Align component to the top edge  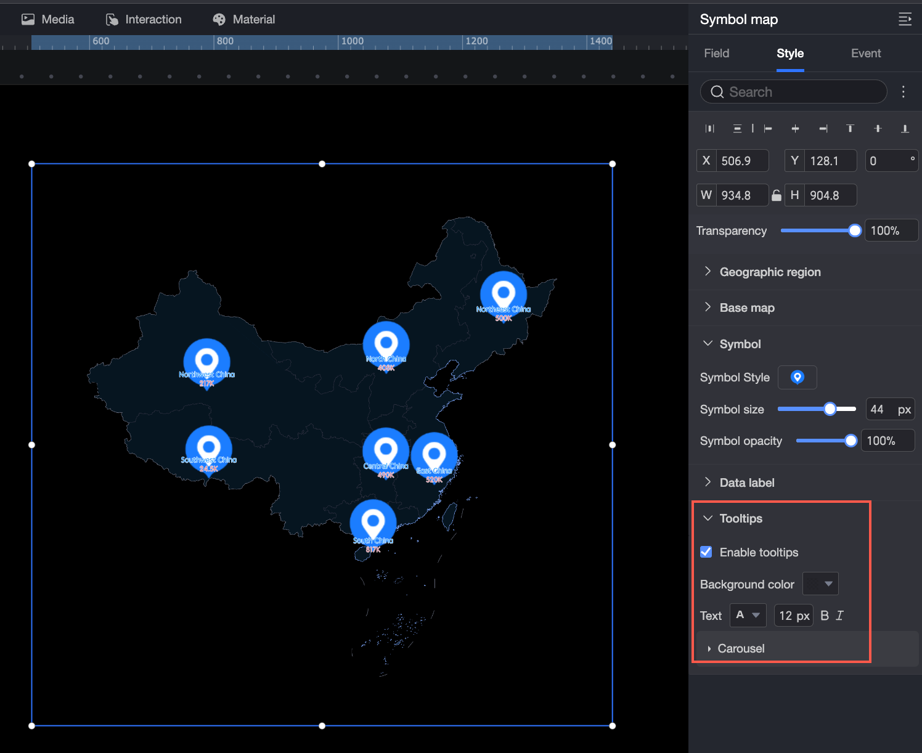click(x=851, y=128)
